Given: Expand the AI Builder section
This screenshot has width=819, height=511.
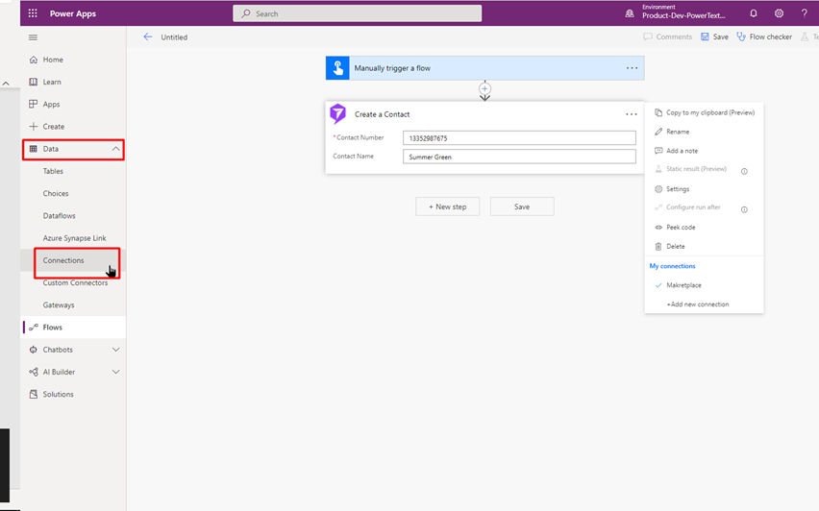Looking at the screenshot, I should tap(115, 372).
